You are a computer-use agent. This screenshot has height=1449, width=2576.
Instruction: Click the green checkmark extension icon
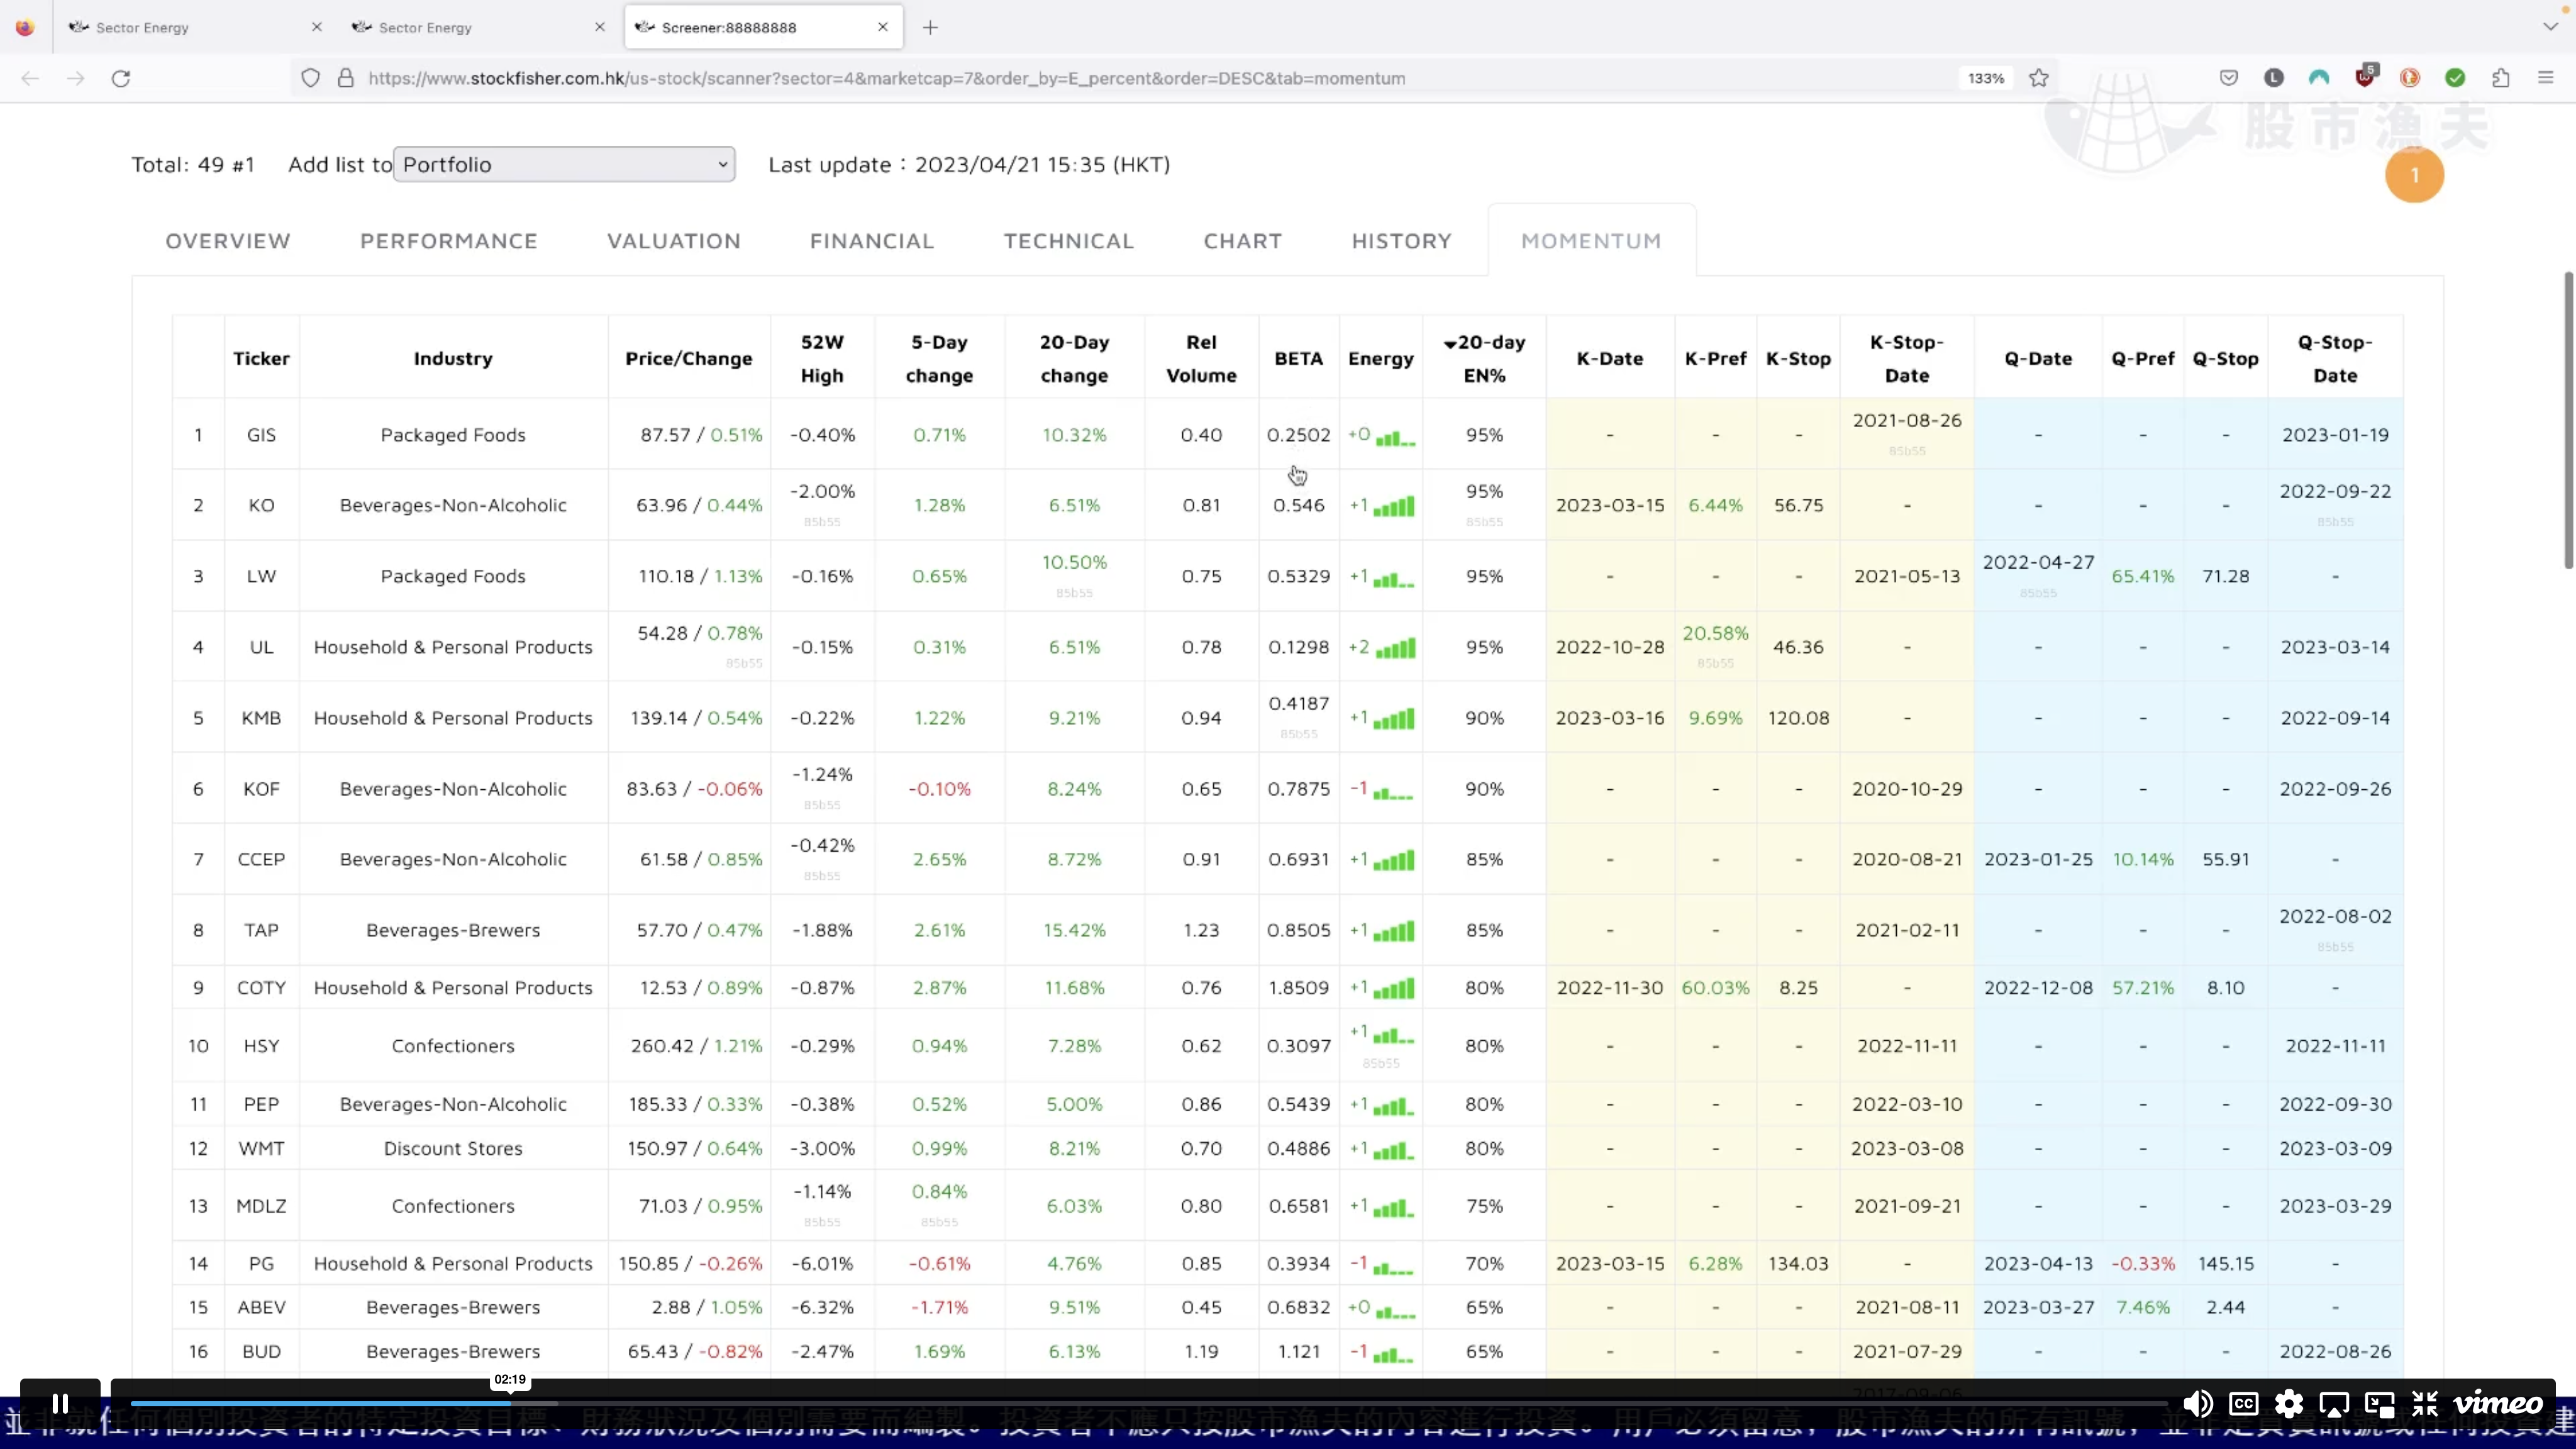click(2455, 78)
